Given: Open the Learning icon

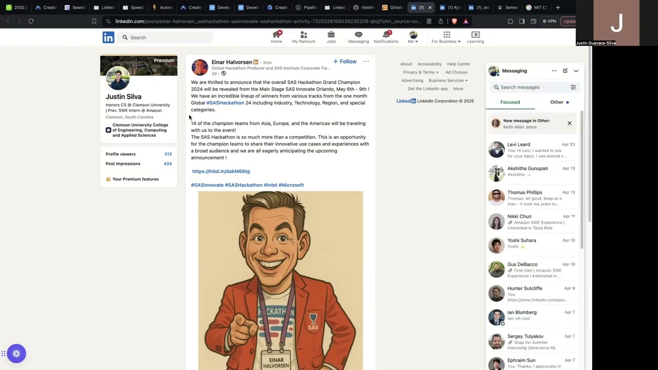Looking at the screenshot, I should click(x=476, y=37).
